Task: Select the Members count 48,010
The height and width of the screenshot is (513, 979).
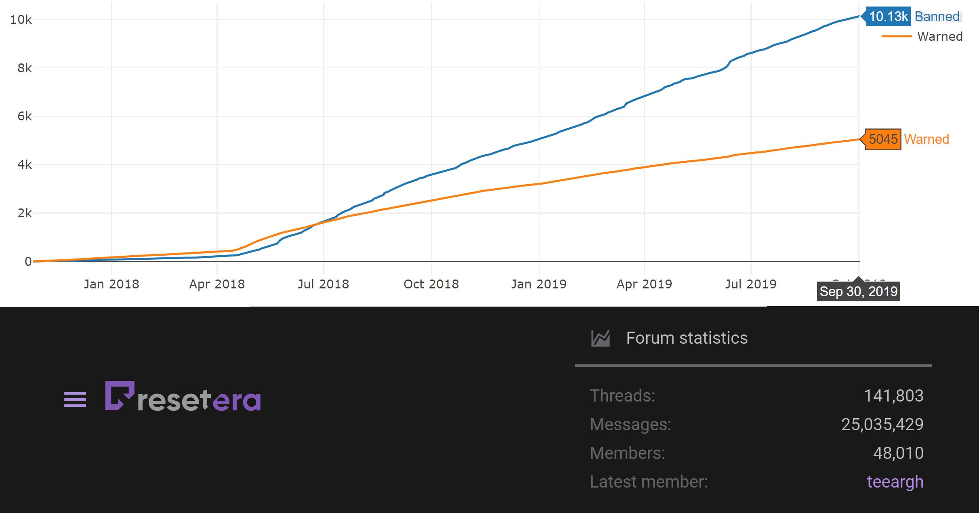Action: [898, 453]
